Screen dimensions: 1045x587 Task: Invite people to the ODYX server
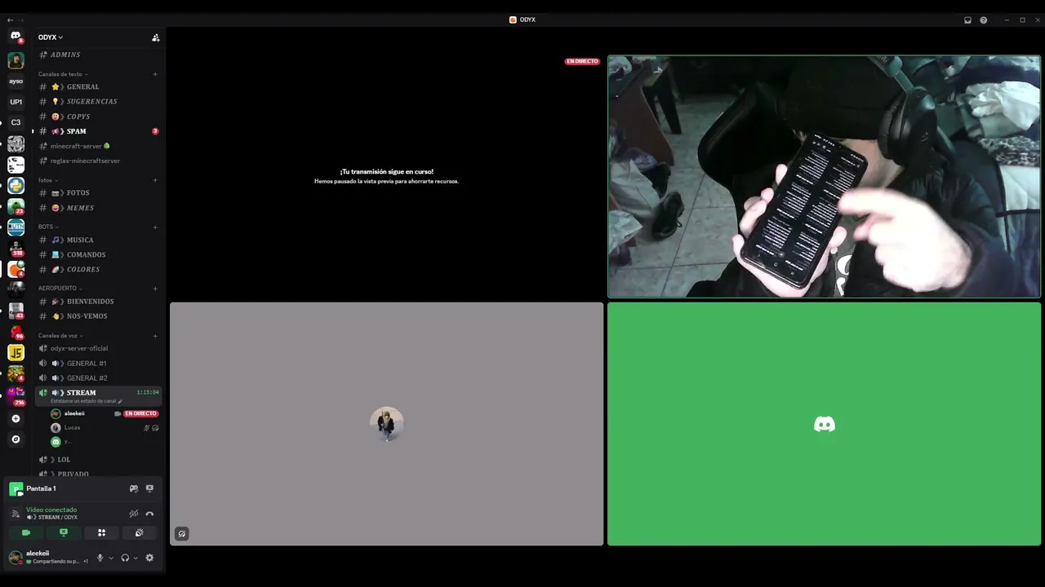click(x=155, y=38)
